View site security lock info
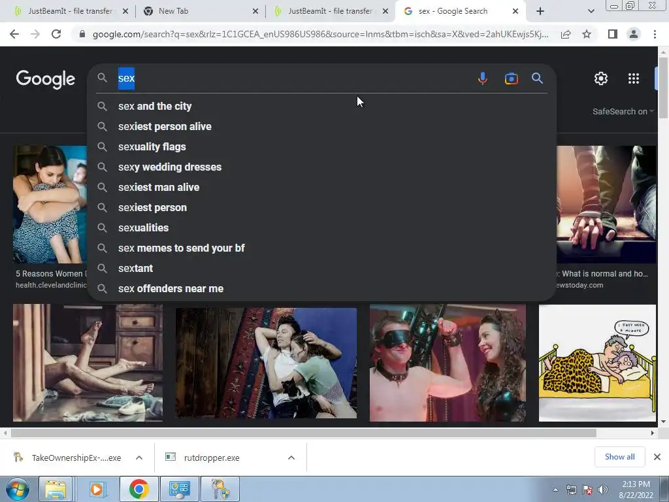669x502 pixels. tap(82, 34)
